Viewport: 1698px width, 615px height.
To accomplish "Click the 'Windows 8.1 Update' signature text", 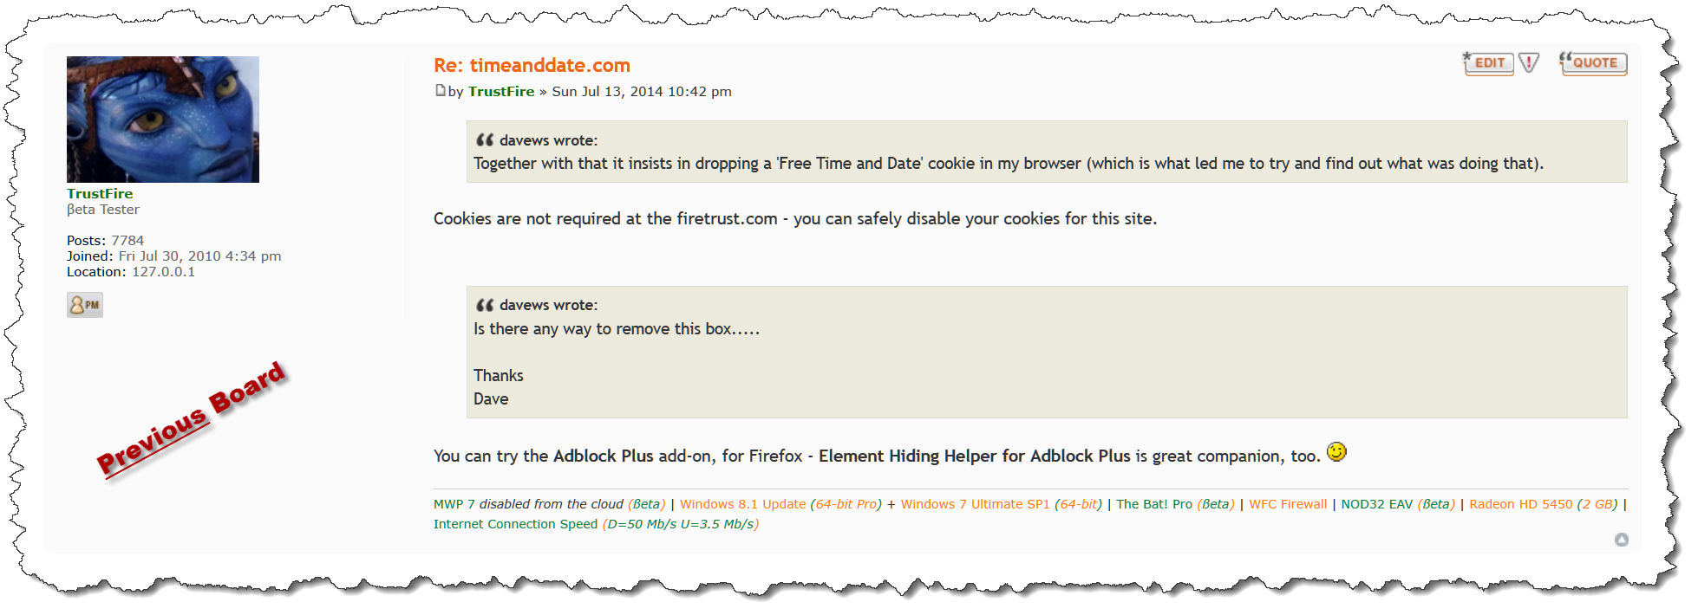I will point(742,504).
